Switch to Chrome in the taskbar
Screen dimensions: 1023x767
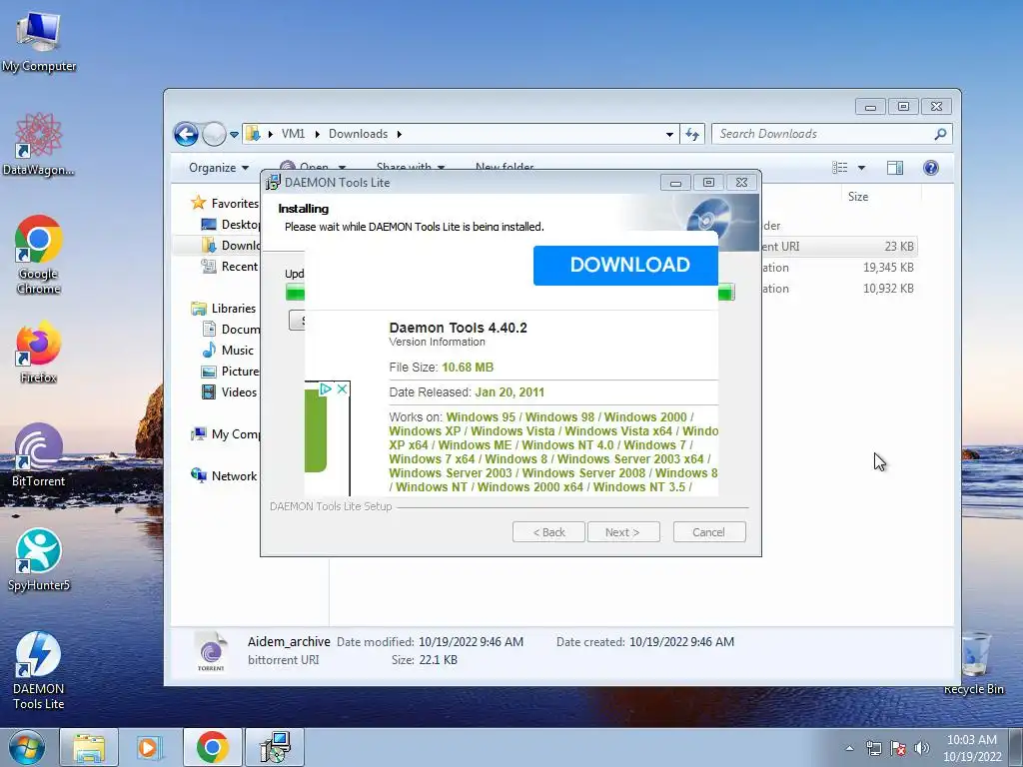212,747
